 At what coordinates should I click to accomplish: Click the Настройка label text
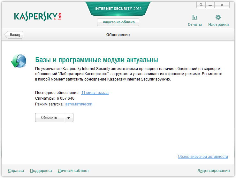pos(218,24)
